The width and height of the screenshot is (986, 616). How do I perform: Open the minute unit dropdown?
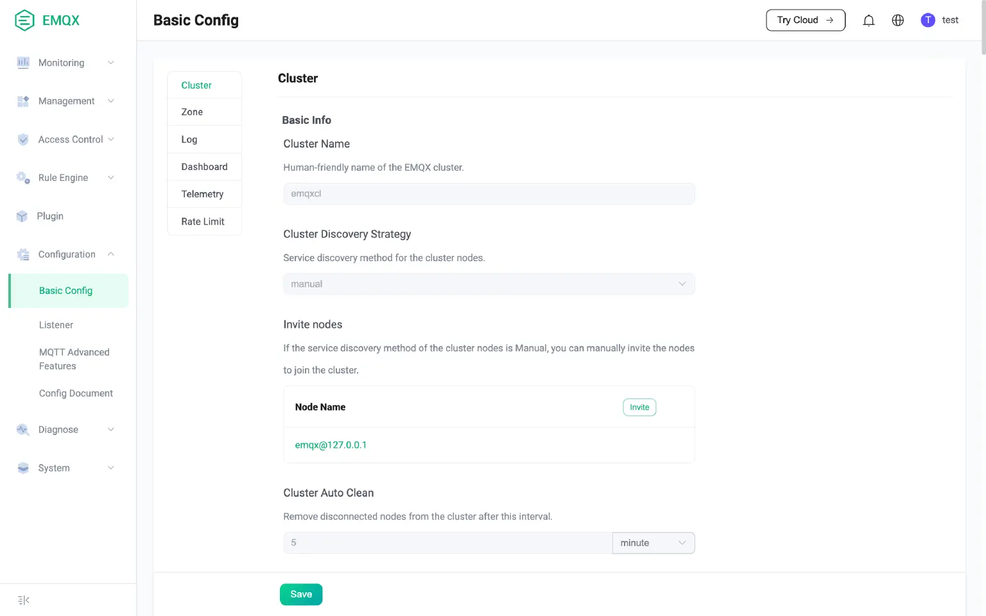coord(653,543)
